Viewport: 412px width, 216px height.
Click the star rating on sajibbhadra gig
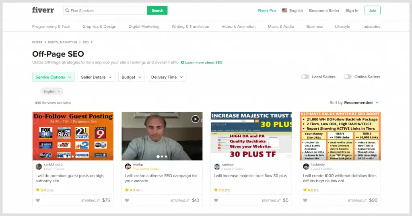click(44, 190)
